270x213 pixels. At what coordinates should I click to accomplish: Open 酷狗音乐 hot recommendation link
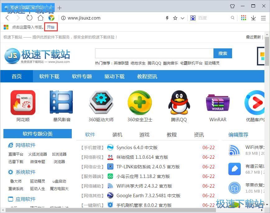[171, 63]
